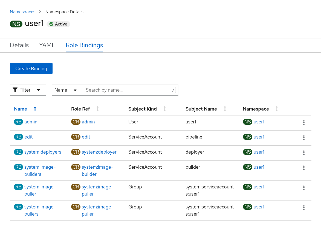
Task: Select the Role Bindings tab
Action: point(84,45)
